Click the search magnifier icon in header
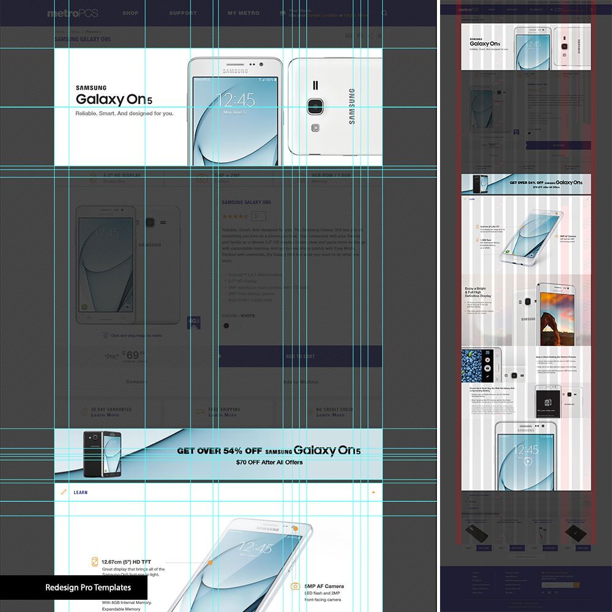This screenshot has height=612, width=612. coord(384,13)
